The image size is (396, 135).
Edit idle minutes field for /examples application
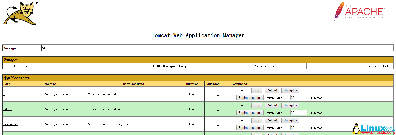[299, 128]
